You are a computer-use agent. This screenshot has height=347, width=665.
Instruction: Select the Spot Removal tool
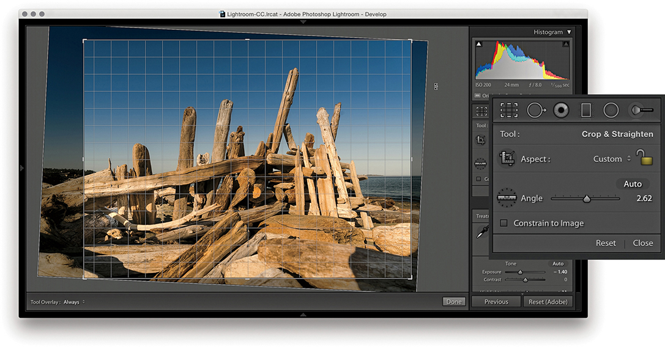(x=536, y=110)
